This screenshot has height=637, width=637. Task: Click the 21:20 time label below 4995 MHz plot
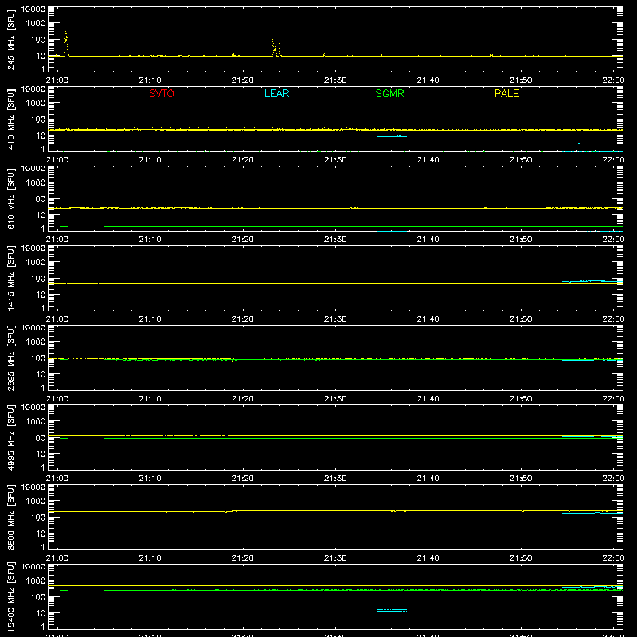click(243, 479)
